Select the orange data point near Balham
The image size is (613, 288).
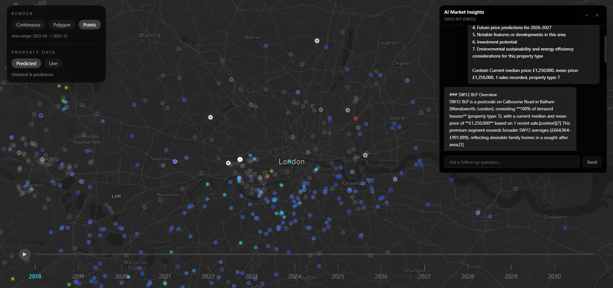click(268, 176)
